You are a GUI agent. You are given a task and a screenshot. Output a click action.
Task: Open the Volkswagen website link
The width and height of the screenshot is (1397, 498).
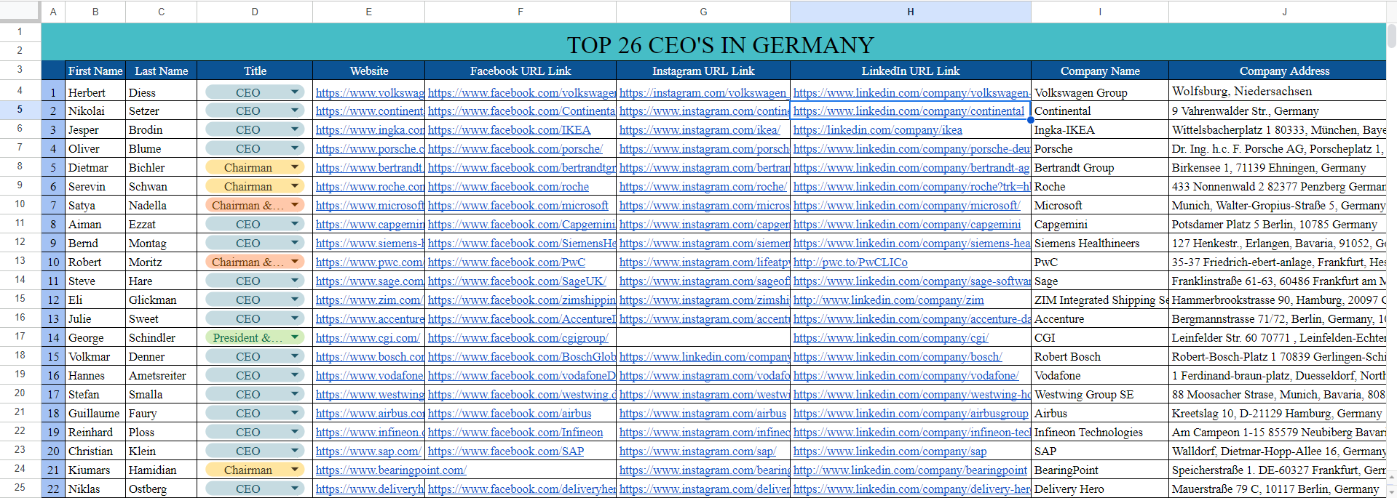tap(370, 93)
